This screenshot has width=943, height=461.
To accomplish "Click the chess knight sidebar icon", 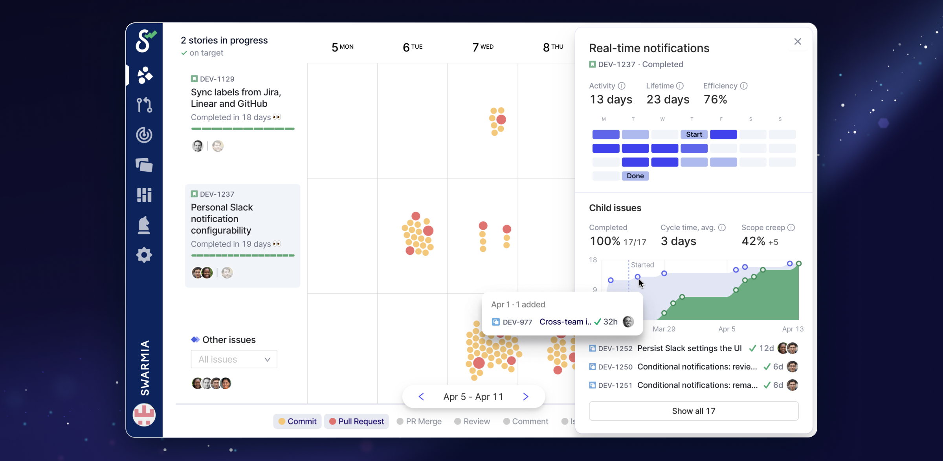I will 144,225.
